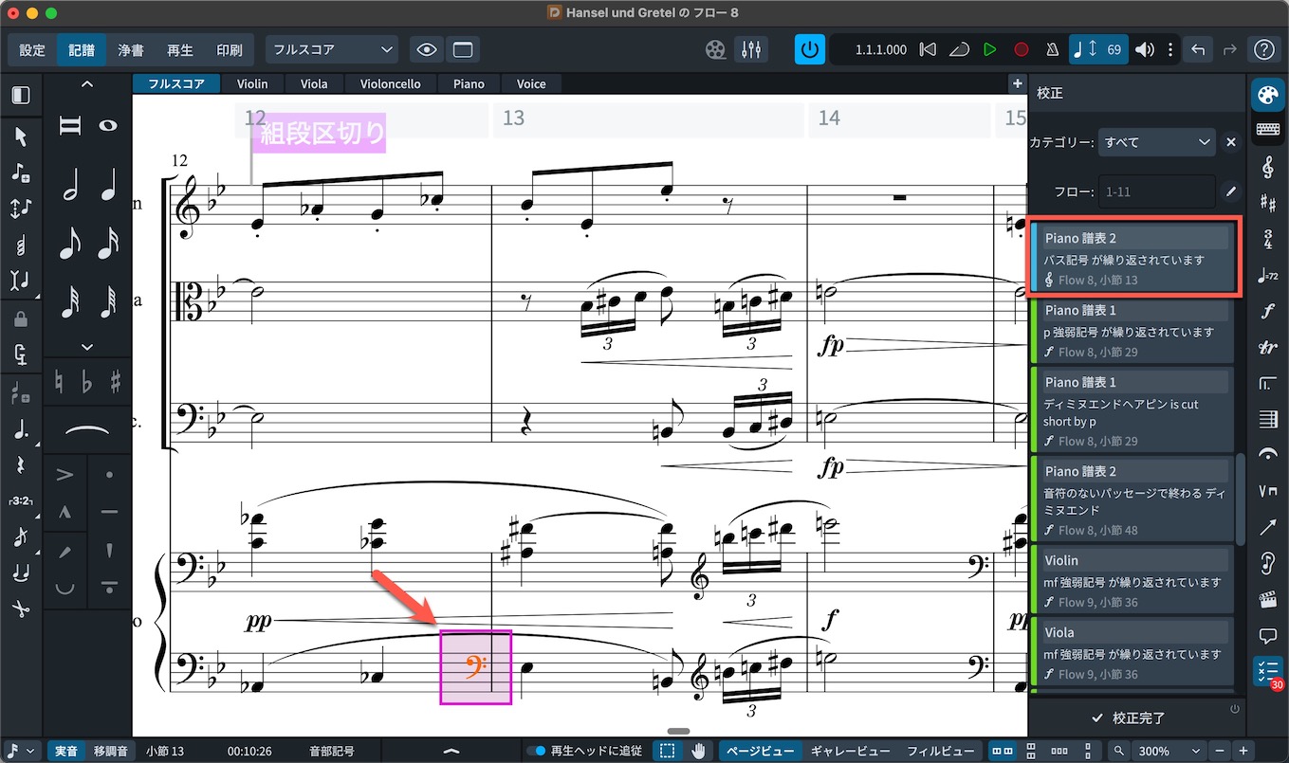The width and height of the screenshot is (1289, 763).
Task: Switch to 印刷 Print mode
Action: (x=230, y=50)
